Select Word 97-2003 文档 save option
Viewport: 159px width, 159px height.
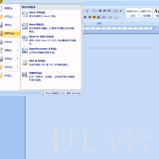51,40
